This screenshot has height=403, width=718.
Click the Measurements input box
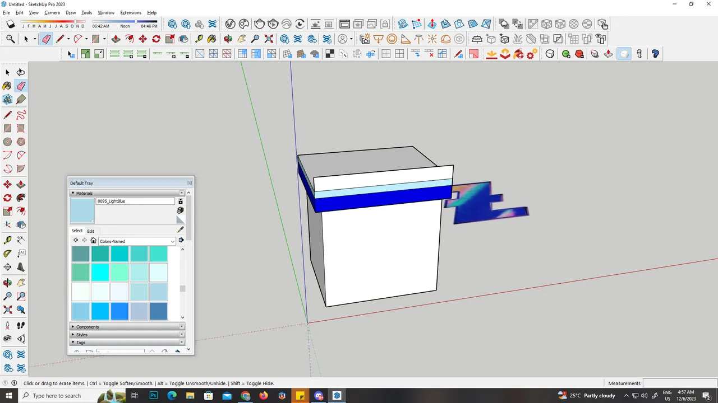point(679,383)
